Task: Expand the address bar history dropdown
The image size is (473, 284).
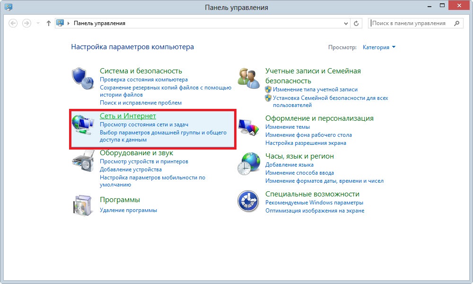Action: [346, 23]
